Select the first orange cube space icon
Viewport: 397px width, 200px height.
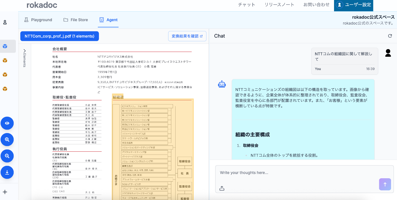[5, 60]
